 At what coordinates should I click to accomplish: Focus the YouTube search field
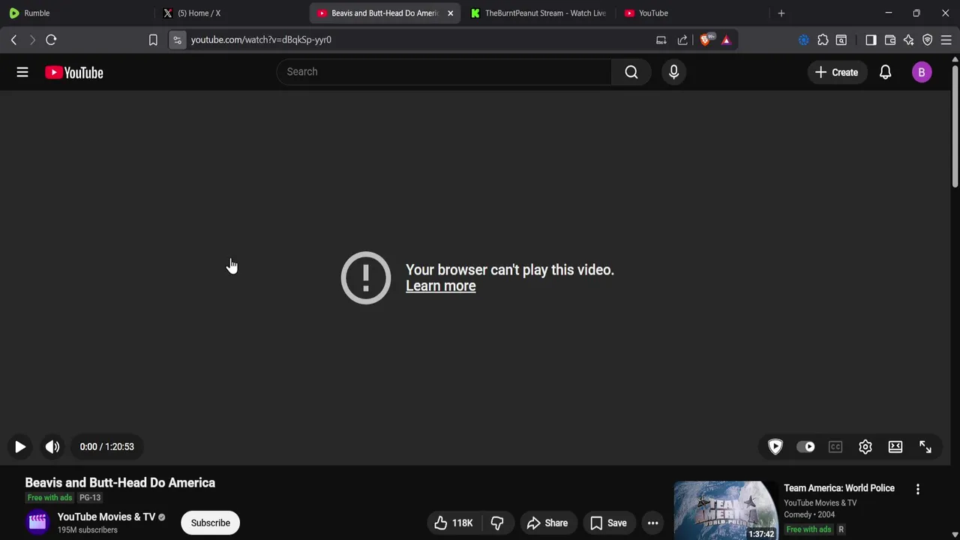[x=444, y=72]
